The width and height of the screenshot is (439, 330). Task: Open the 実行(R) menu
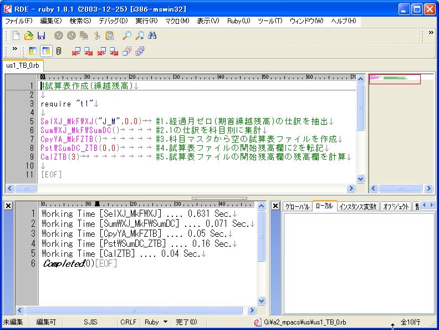pyautogui.click(x=146, y=21)
